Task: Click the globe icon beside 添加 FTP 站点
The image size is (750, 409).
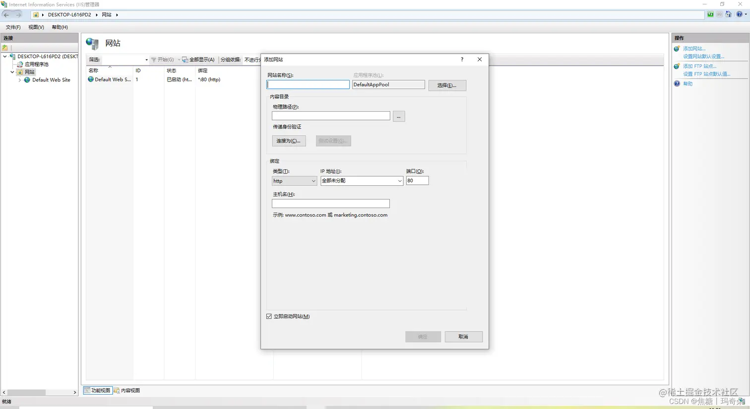Action: 677,66
